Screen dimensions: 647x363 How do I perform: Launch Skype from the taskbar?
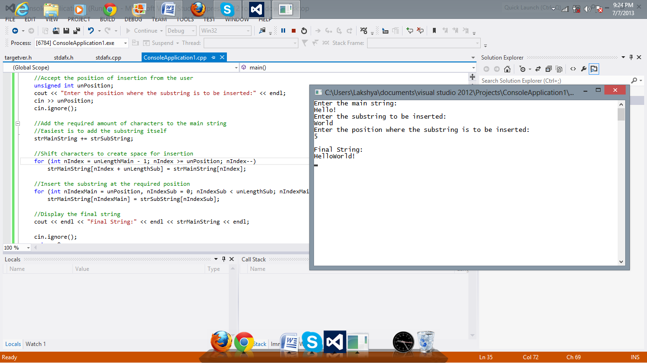(312, 341)
